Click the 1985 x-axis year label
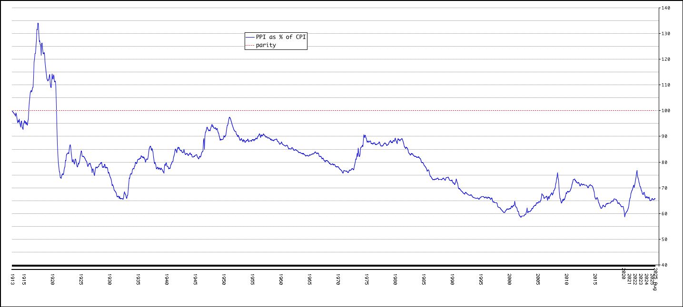The height and width of the screenshot is (307, 683). tap(424, 278)
